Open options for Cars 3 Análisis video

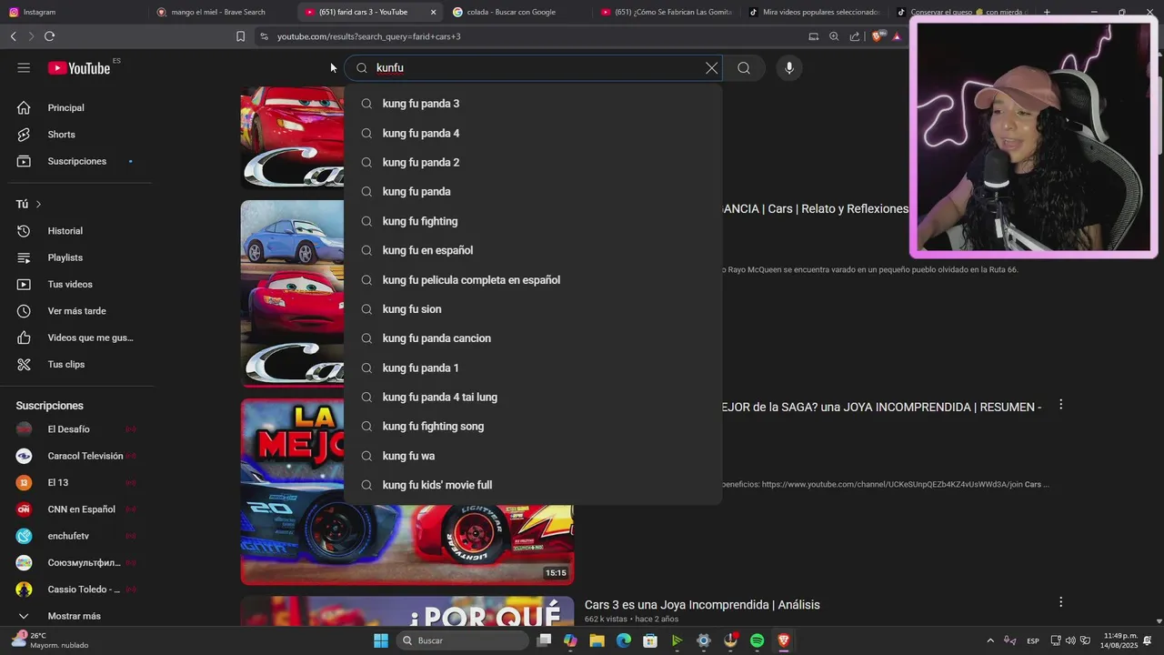tap(1060, 602)
